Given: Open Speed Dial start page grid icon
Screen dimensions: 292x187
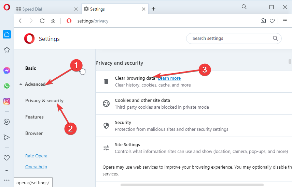Looking at the screenshot, I should click(53, 21).
